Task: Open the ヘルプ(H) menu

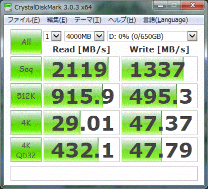Action: pyautogui.click(x=122, y=20)
